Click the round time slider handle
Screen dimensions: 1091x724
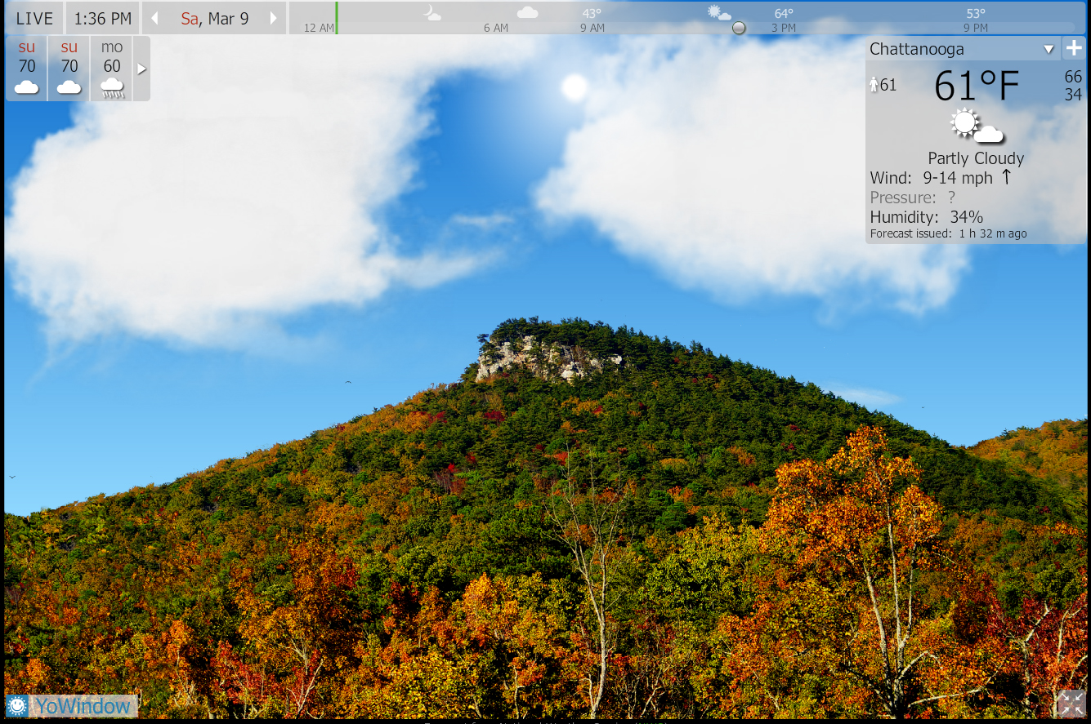[739, 28]
